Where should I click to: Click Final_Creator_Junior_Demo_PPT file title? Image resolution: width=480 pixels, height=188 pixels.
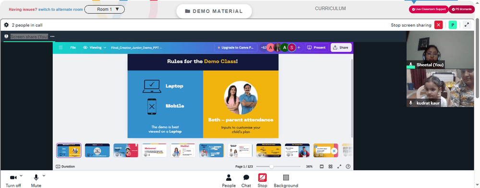click(x=136, y=47)
